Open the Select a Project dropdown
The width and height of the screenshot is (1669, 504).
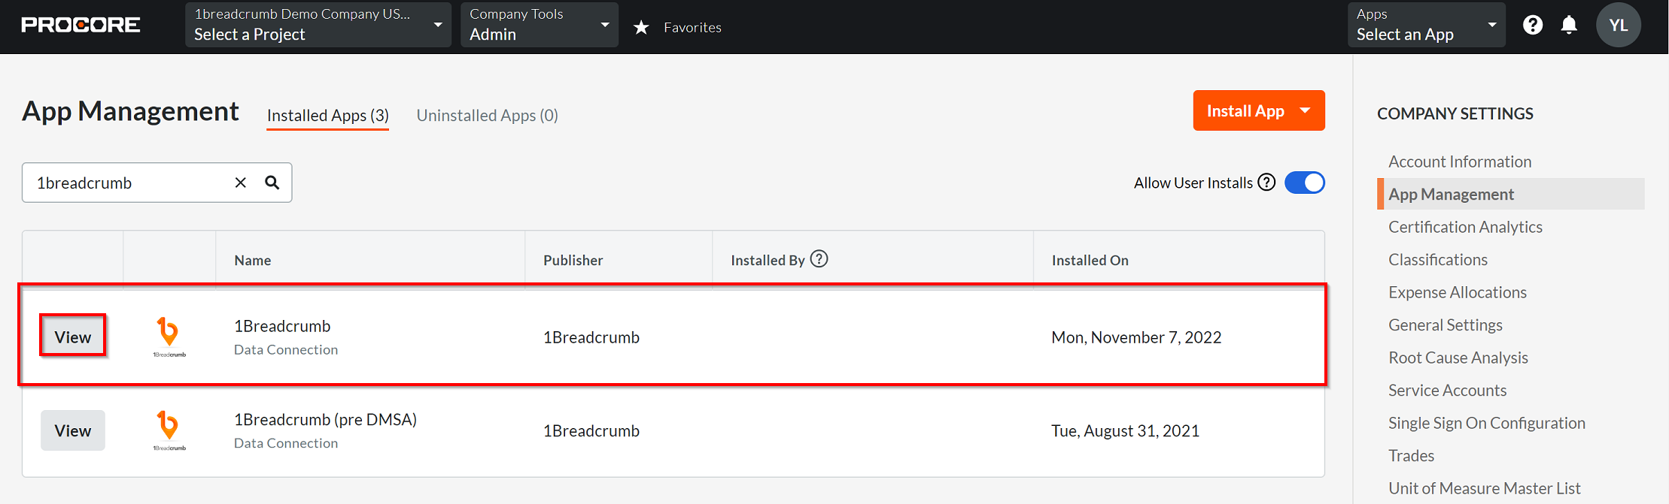pos(318,25)
